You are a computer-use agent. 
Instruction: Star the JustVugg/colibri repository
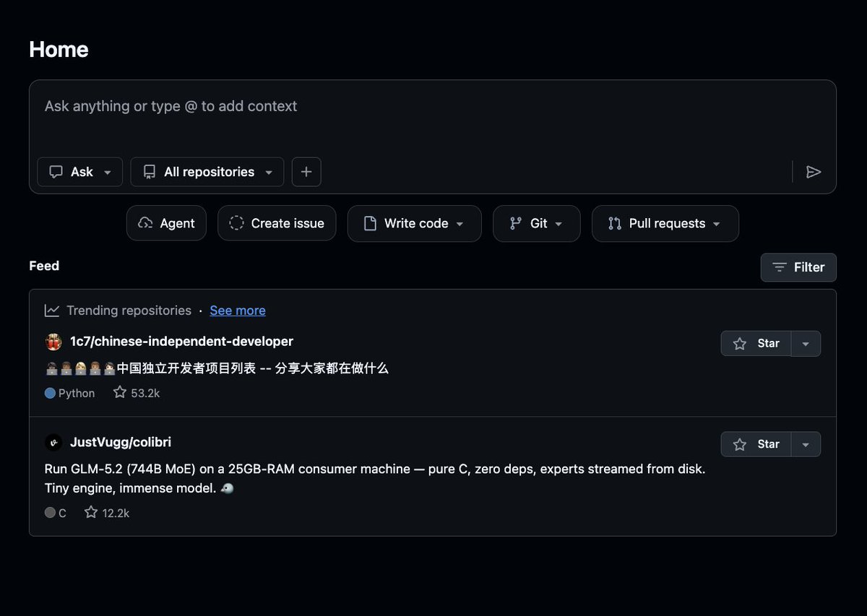[756, 444]
